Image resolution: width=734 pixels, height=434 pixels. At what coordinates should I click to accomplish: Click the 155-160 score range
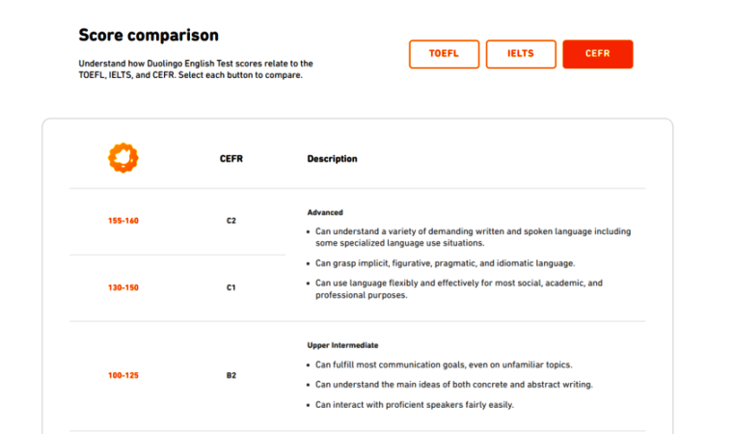point(123,221)
